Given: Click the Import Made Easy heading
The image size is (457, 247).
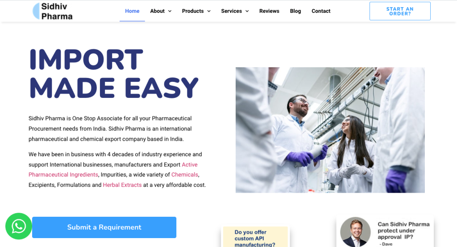Looking at the screenshot, I should (114, 73).
